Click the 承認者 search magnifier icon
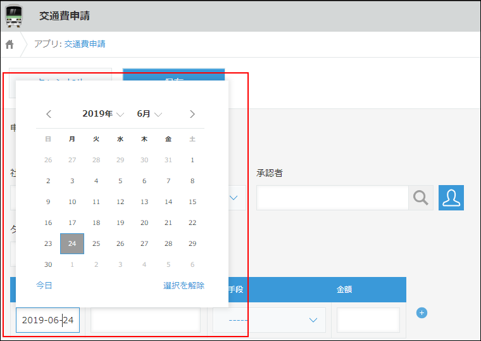The height and width of the screenshot is (341, 481). tap(421, 198)
